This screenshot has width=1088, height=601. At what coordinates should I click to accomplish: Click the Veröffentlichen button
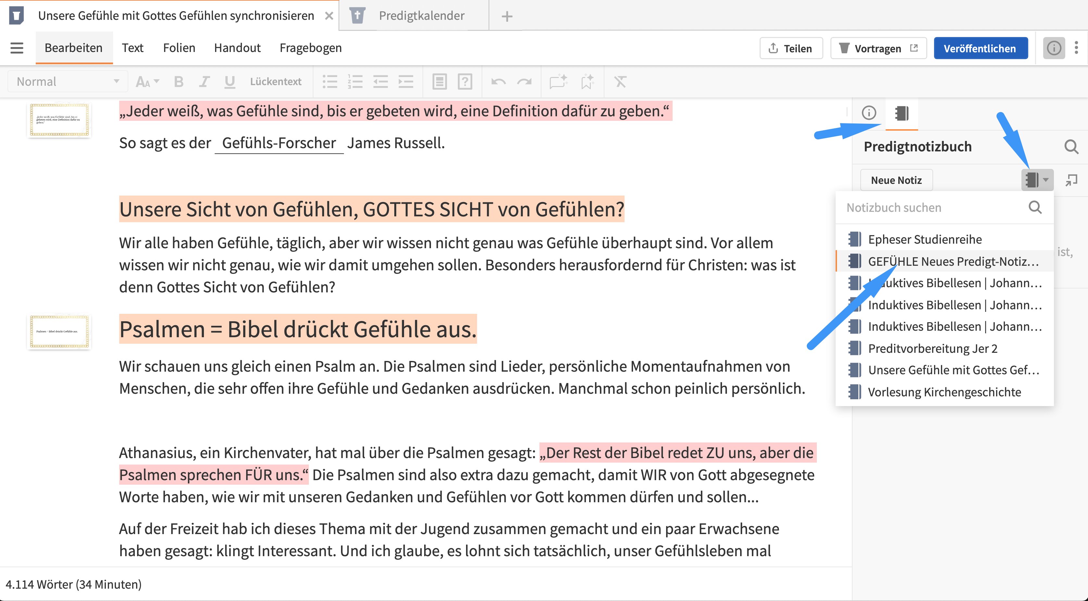[x=980, y=49]
